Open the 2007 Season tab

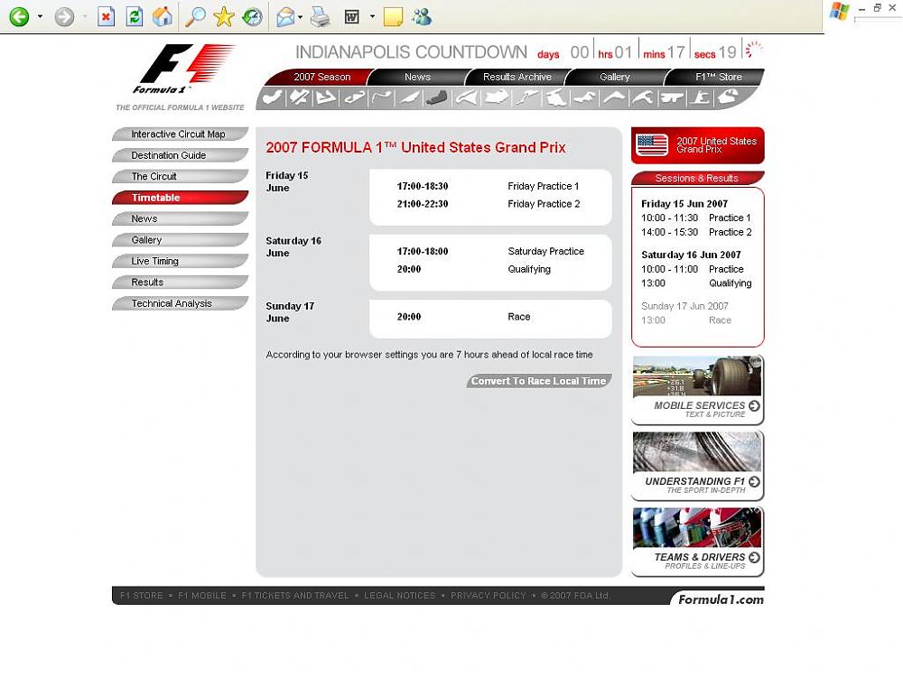(322, 77)
